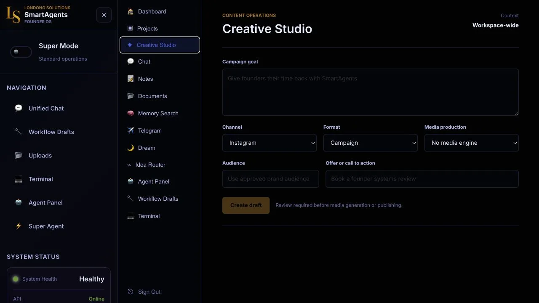Click the Super Agent lightning bolt icon
This screenshot has height=303, width=539.
pyautogui.click(x=19, y=226)
